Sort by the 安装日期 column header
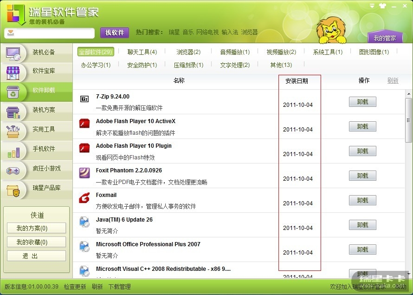413x295 pixels. (x=297, y=81)
